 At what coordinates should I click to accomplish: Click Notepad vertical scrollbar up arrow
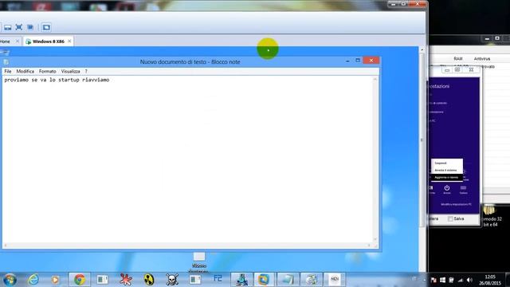pos(375,79)
